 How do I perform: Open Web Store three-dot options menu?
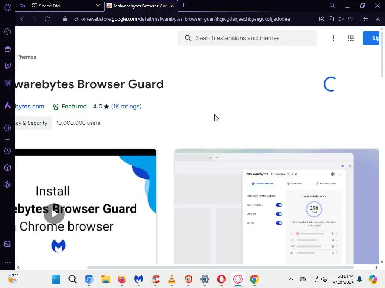[x=333, y=38]
